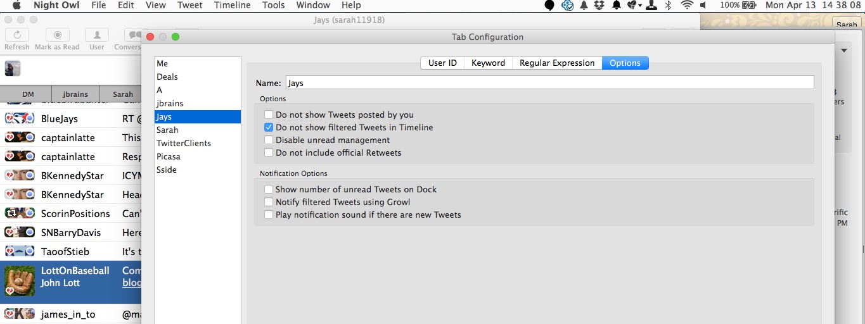Image resolution: width=865 pixels, height=324 pixels.
Task: Click the james_in_to avatar icon
Action: [x=20, y=314]
